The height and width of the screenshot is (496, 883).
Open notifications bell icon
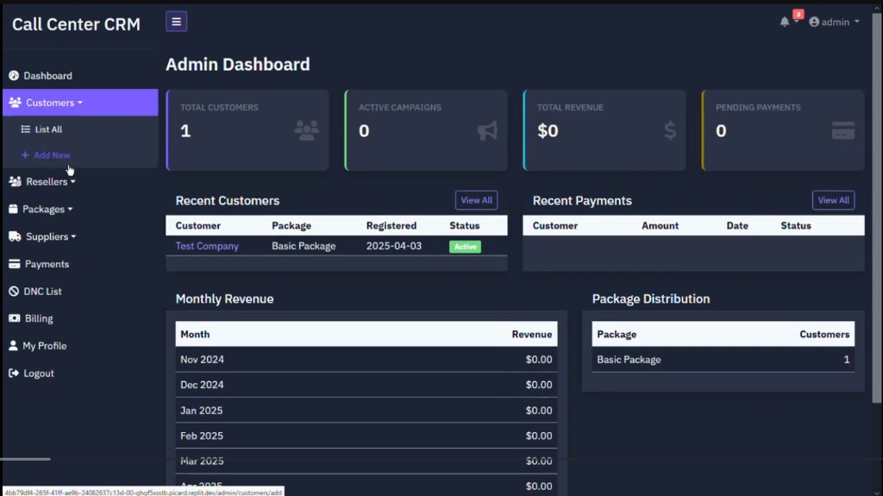785,22
